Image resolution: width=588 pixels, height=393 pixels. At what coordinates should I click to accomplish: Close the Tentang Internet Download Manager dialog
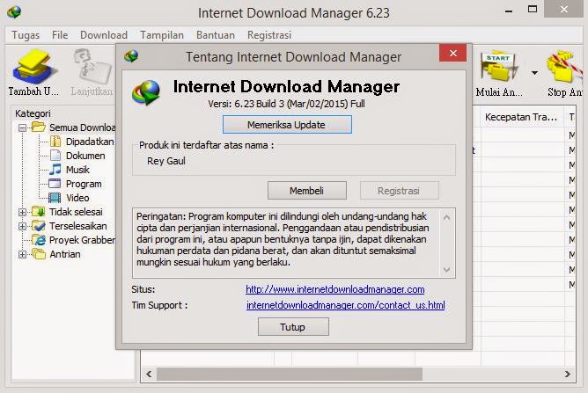pyautogui.click(x=452, y=53)
